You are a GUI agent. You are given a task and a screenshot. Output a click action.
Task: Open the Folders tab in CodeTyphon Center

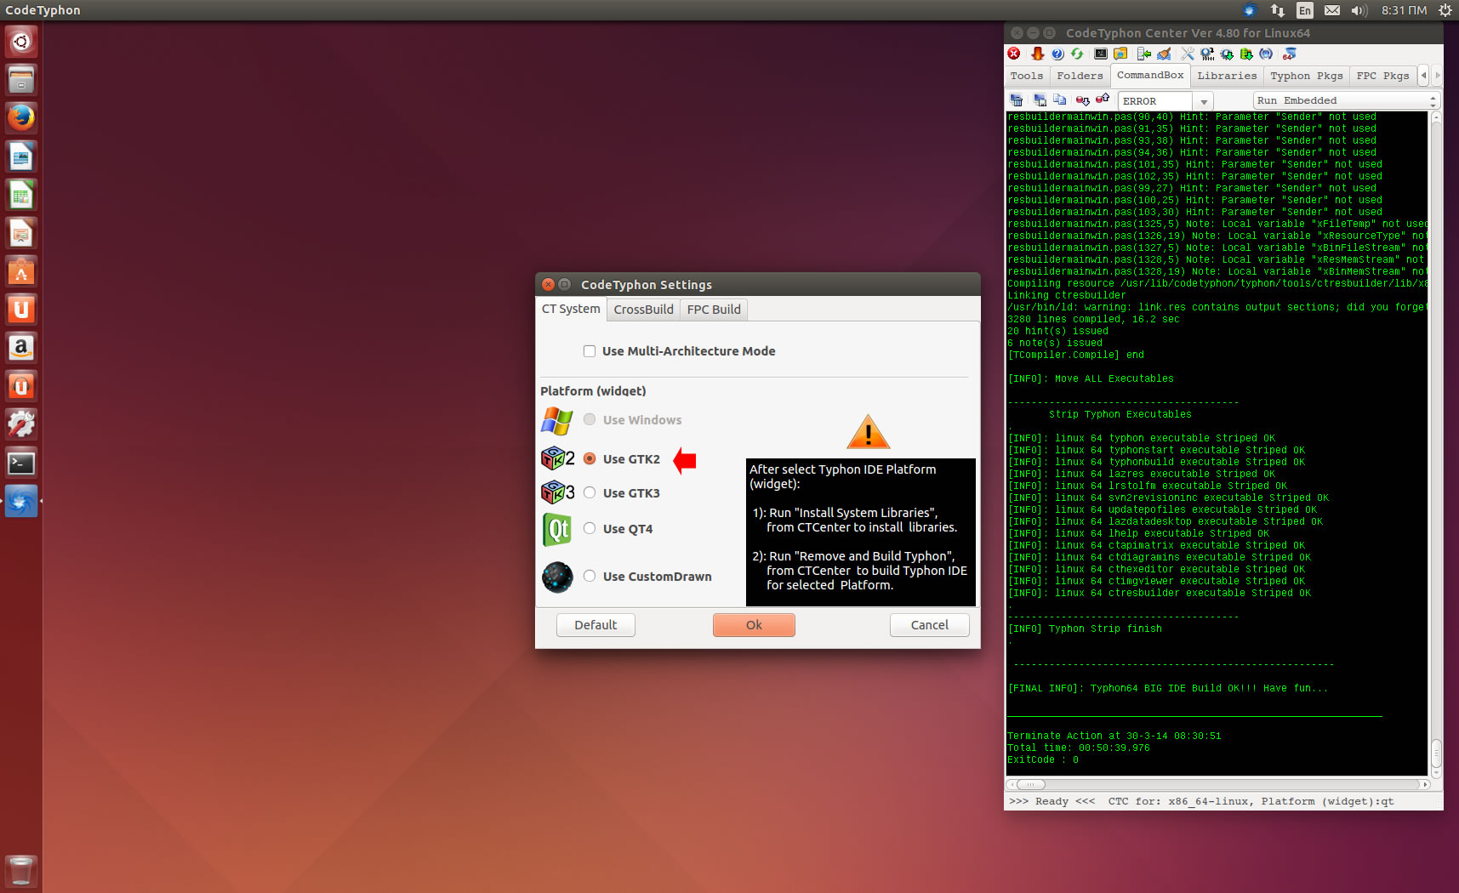[x=1080, y=76]
